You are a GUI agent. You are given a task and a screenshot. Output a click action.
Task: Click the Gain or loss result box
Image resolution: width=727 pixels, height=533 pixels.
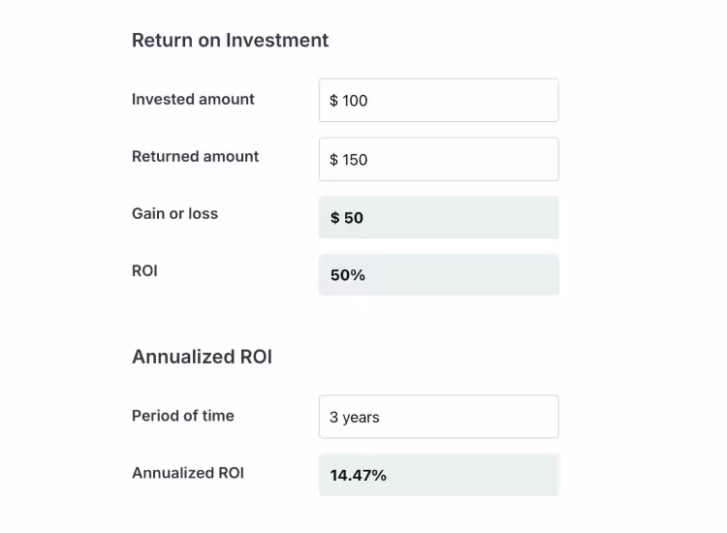[438, 218]
